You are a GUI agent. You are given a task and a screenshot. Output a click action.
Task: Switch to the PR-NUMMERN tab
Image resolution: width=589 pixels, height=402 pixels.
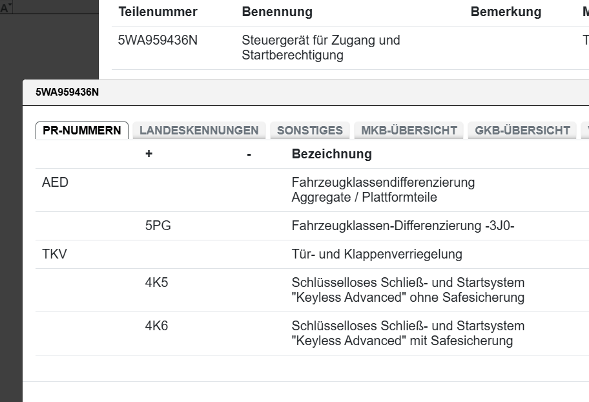(x=81, y=130)
